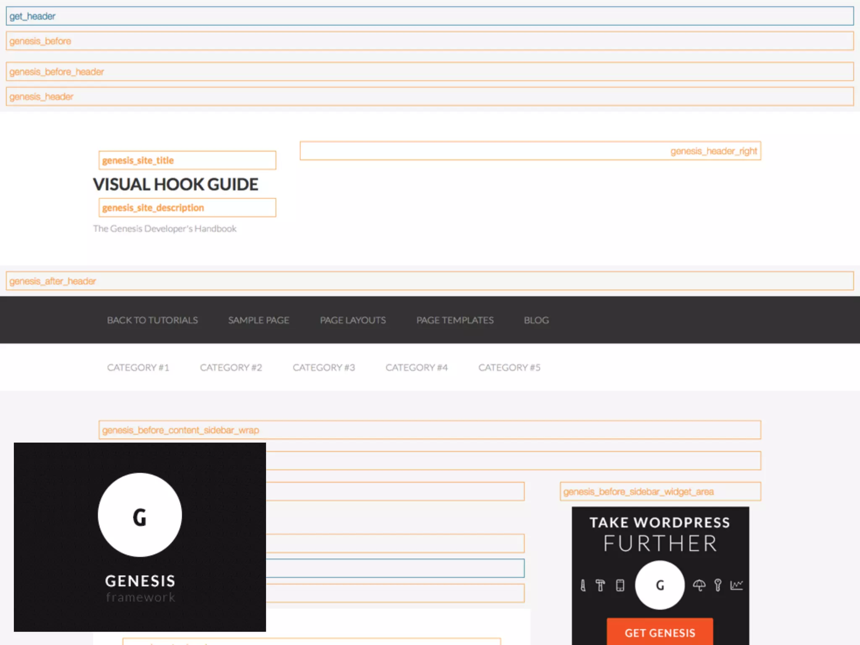Image resolution: width=860 pixels, height=645 pixels.
Task: Open the Back to Tutorials menu item
Action: [x=152, y=320]
